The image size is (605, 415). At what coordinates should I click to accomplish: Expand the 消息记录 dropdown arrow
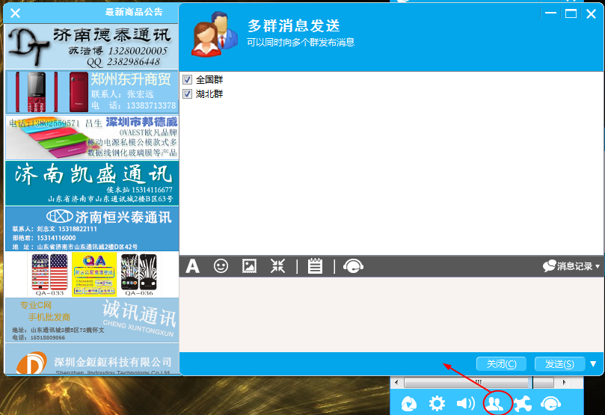598,266
